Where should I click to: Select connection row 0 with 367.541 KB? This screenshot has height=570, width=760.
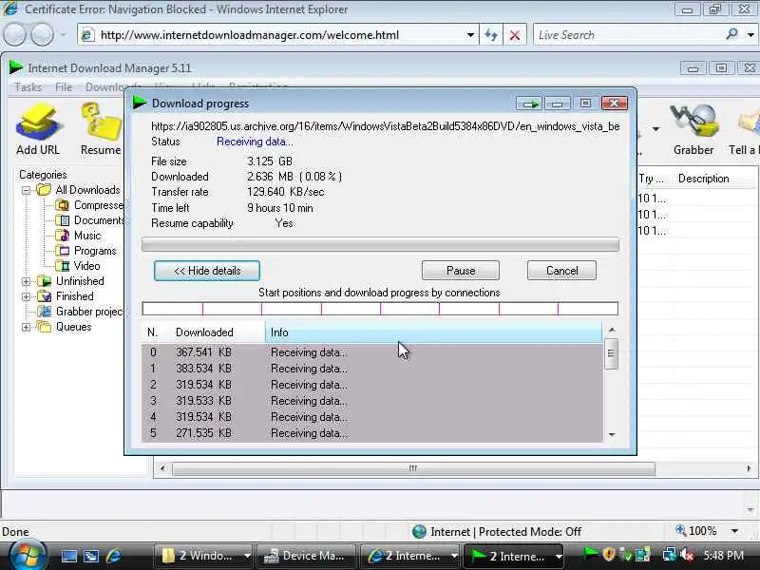click(x=372, y=352)
